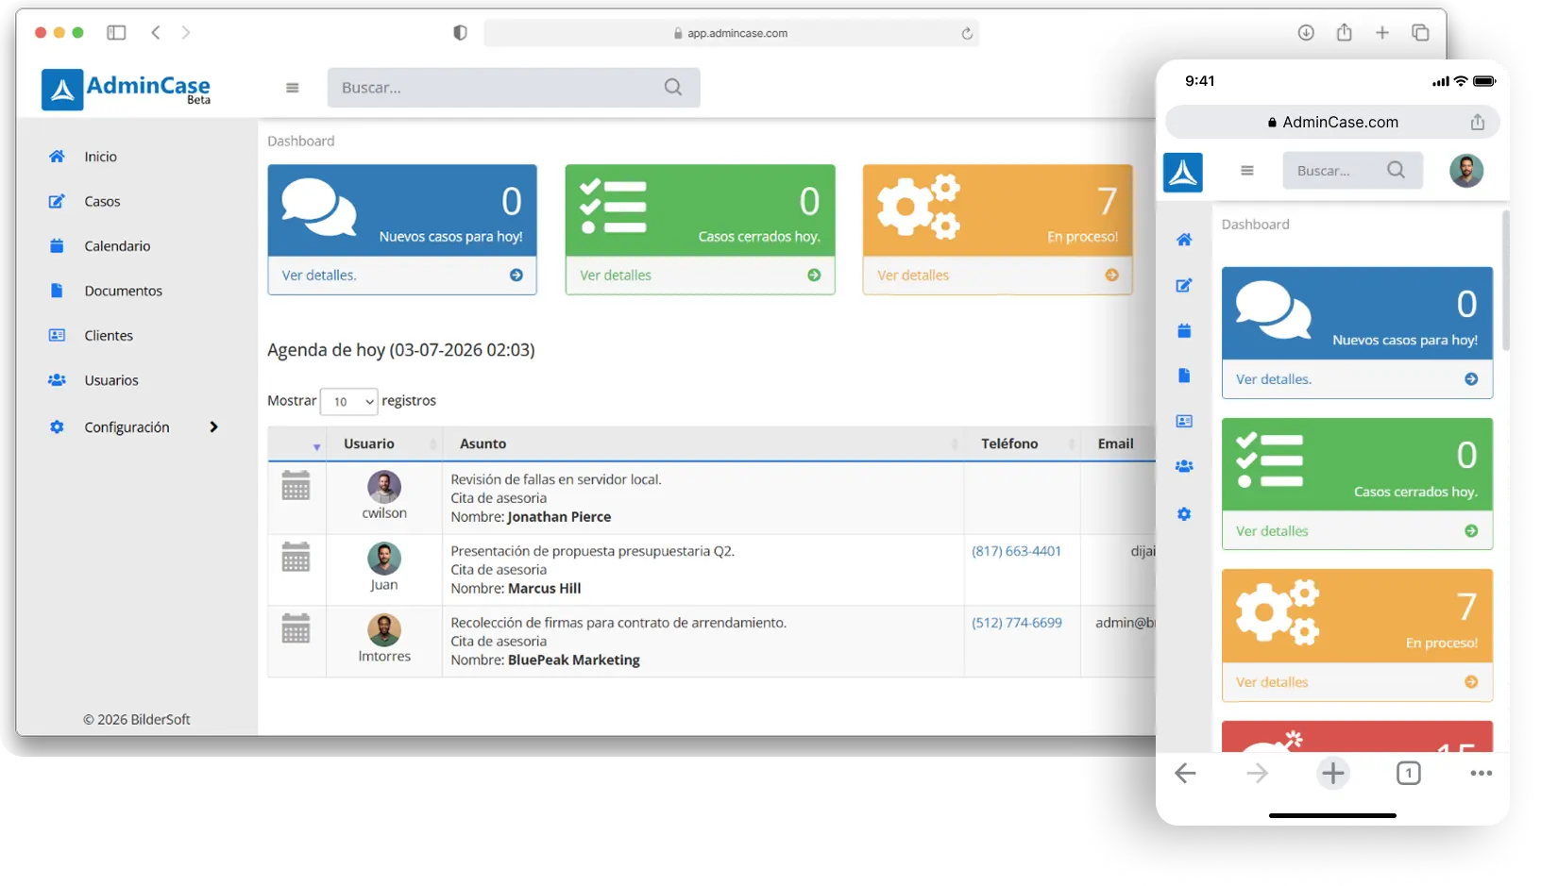This screenshot has width=1541, height=886.
Task: Go to Documentos in the left sidebar
Action: coord(123,291)
